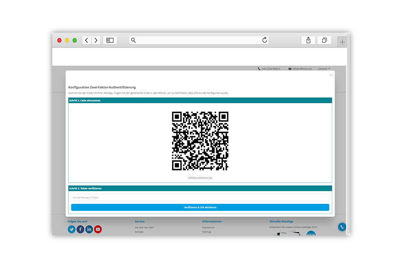Image resolution: width=402 pixels, height=268 pixels.
Task: Click the info@reflects.com email link
Action: click(x=302, y=69)
